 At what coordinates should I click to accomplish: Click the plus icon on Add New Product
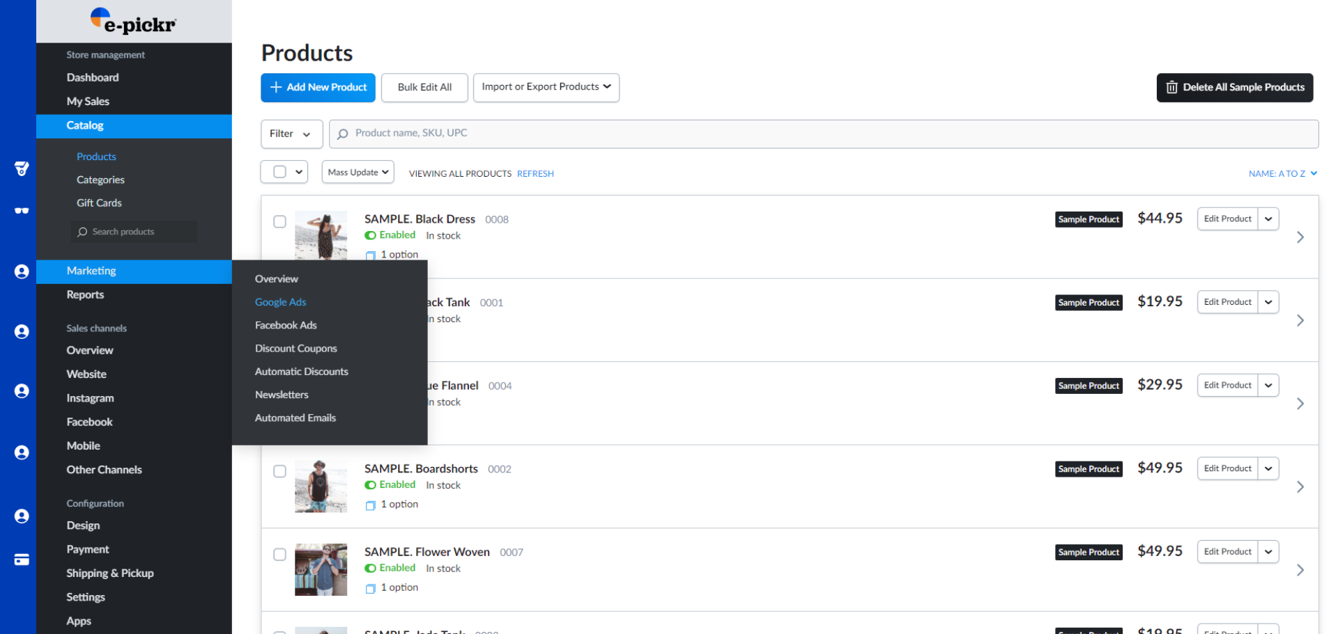pyautogui.click(x=276, y=87)
